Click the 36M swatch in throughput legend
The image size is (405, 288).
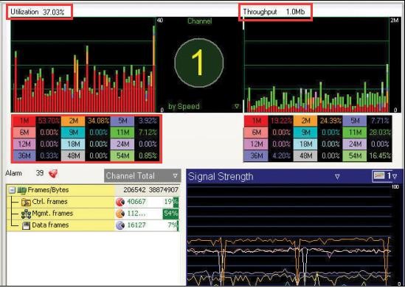coord(256,155)
